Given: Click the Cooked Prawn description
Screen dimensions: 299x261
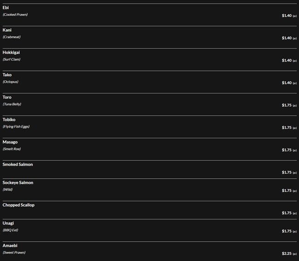Looking at the screenshot, I should [x=15, y=15].
